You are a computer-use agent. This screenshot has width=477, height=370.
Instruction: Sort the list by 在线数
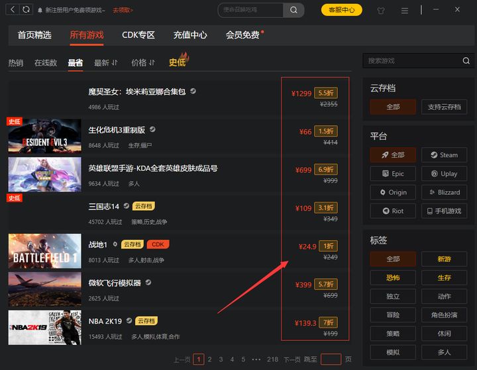point(46,63)
